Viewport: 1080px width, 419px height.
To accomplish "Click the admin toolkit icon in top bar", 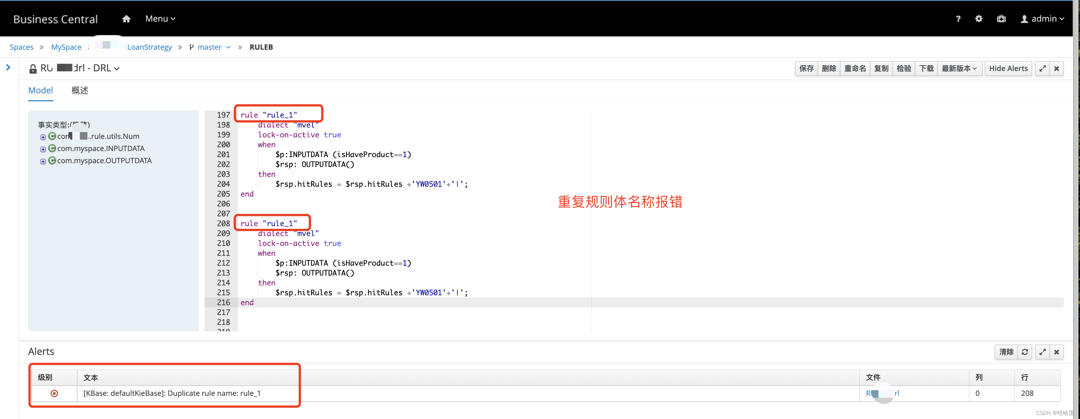I will 1001,19.
